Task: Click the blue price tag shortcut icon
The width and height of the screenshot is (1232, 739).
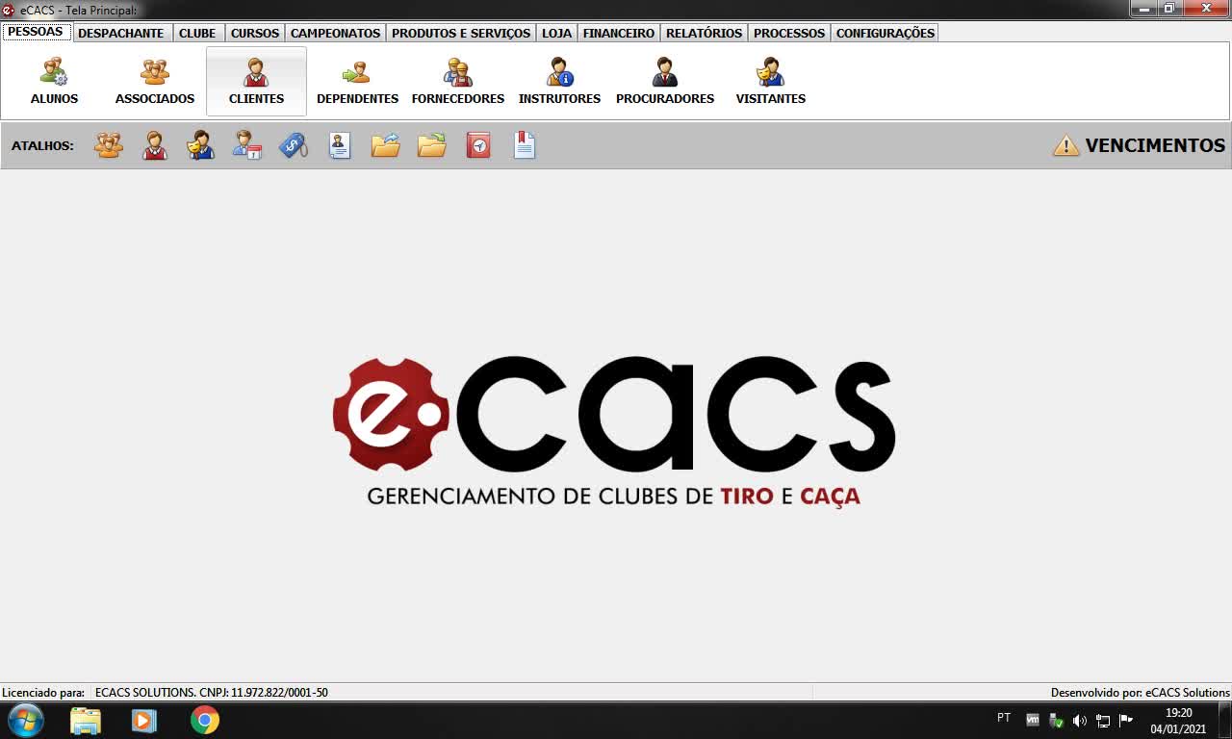Action: 294,145
